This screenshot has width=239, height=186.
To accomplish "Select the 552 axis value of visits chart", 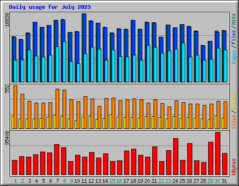I will (x=7, y=89).
